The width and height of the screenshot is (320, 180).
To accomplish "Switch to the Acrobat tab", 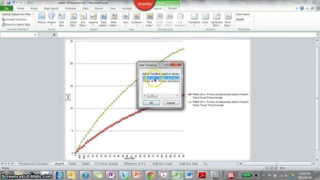I will click(126, 8).
